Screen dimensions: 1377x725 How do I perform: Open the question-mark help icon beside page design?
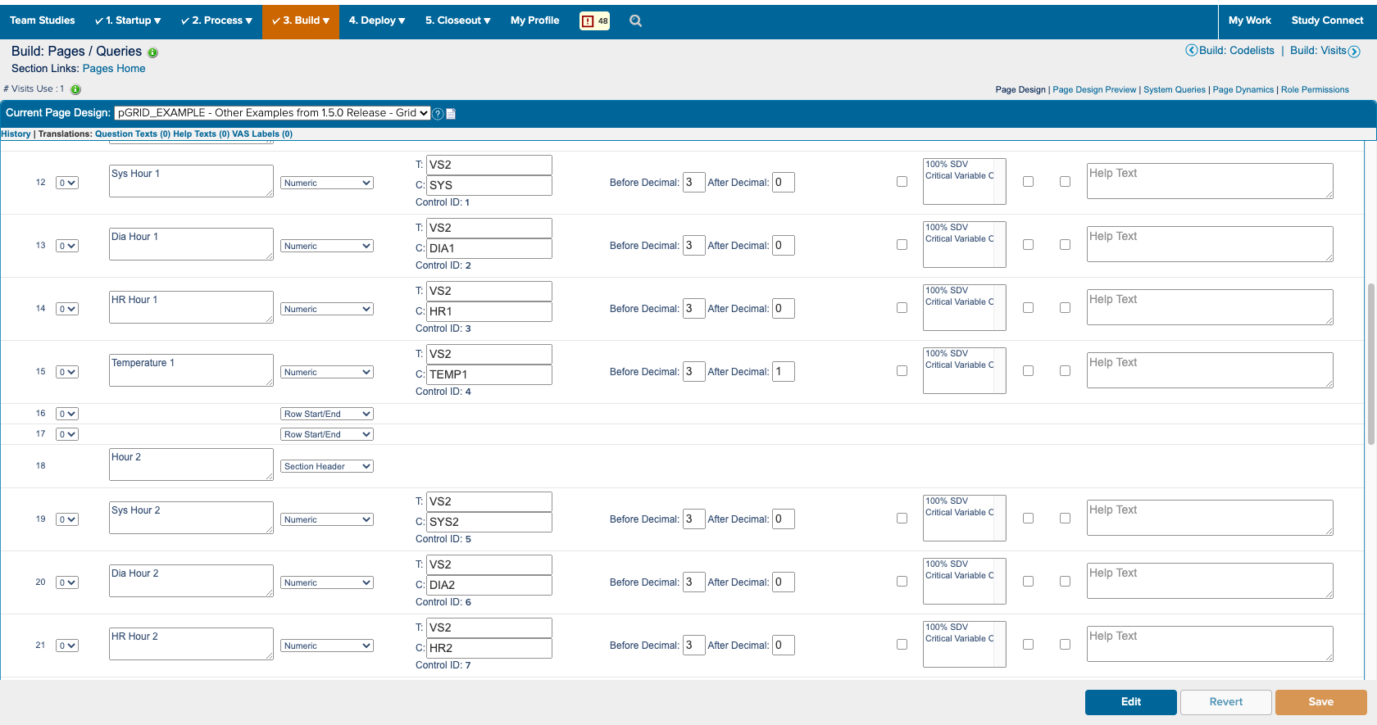click(x=438, y=114)
